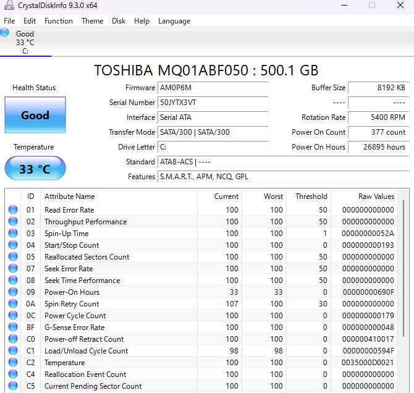Open the Disk menu
414x393 pixels.
[119, 21]
